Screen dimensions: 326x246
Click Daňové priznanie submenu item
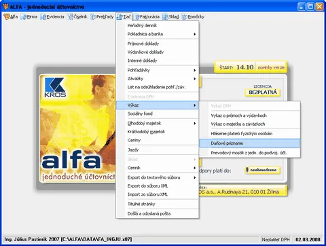click(250, 143)
